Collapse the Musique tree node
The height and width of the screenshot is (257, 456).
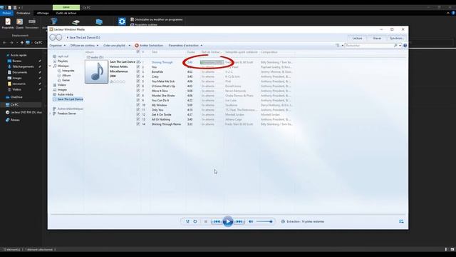[51, 66]
